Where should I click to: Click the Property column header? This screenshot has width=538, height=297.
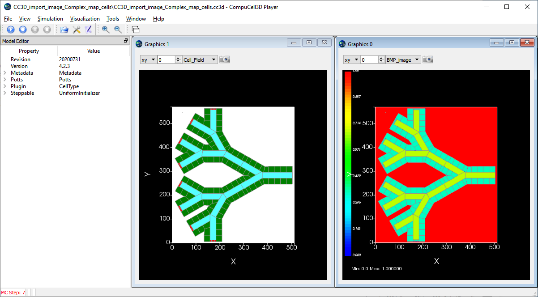[x=29, y=51]
